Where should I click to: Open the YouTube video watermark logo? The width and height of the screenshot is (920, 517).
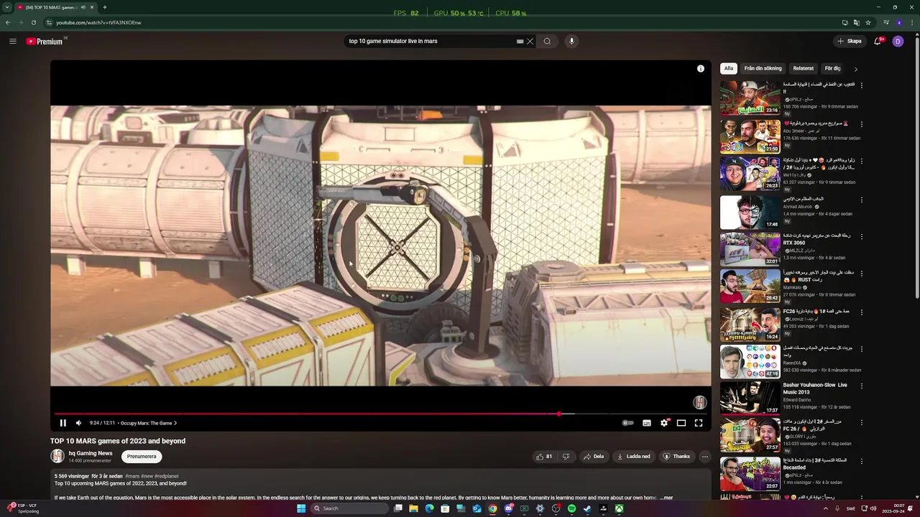(x=699, y=402)
